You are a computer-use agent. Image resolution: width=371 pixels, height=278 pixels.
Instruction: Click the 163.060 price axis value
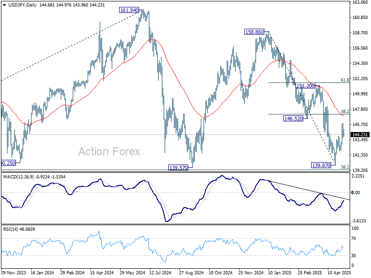point(360,2)
